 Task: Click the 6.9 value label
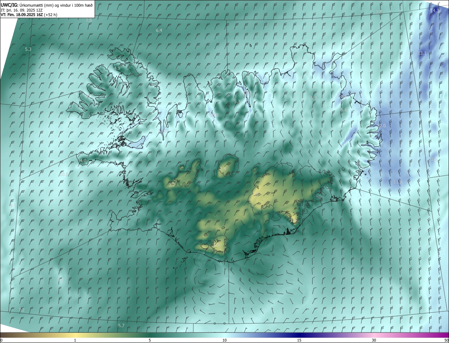tap(314, 98)
